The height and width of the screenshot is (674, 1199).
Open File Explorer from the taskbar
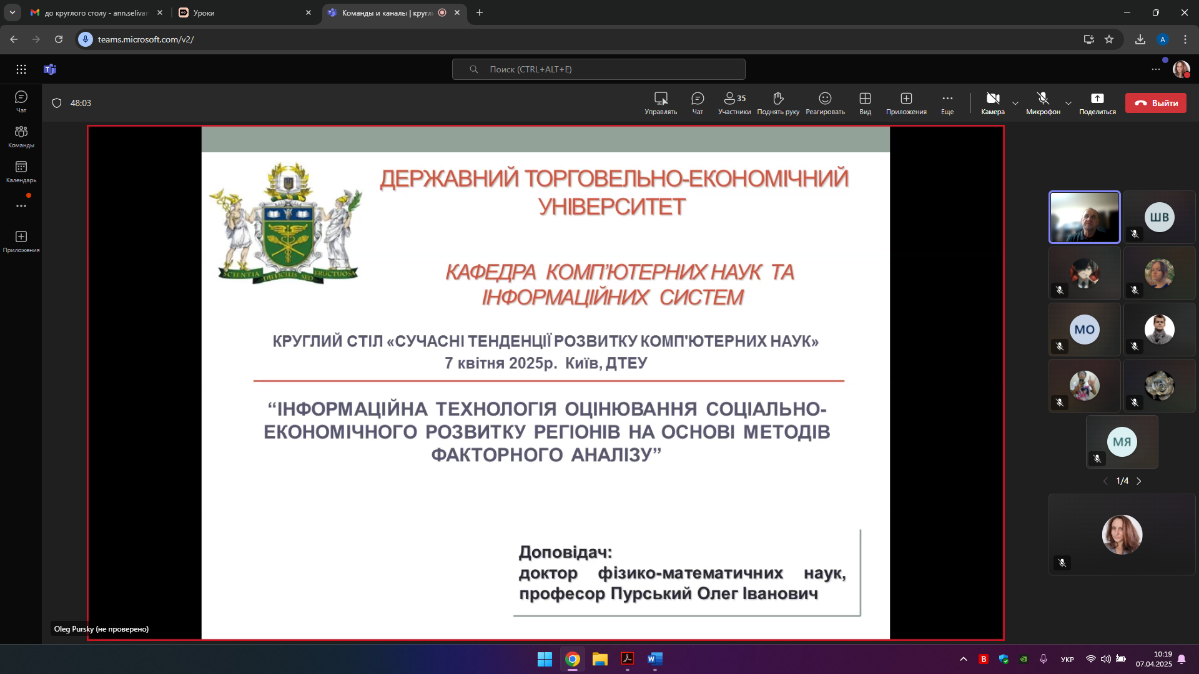coord(600,659)
